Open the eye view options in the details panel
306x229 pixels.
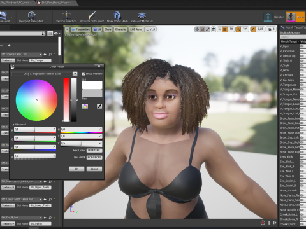(x=57, y=33)
